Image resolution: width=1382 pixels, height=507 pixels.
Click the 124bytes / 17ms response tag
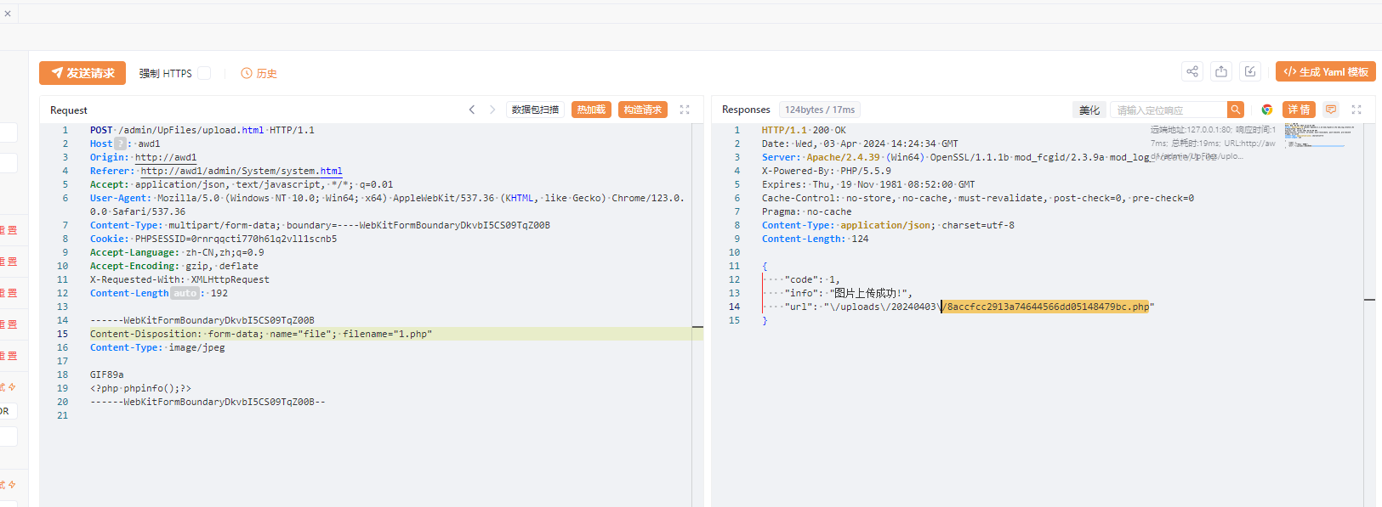click(820, 110)
